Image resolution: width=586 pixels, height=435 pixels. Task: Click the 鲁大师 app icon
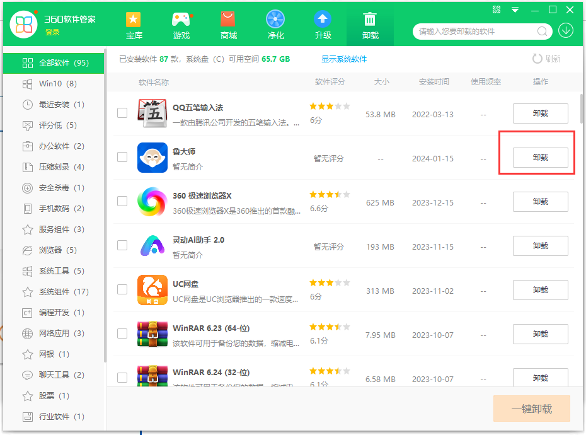[x=152, y=158]
